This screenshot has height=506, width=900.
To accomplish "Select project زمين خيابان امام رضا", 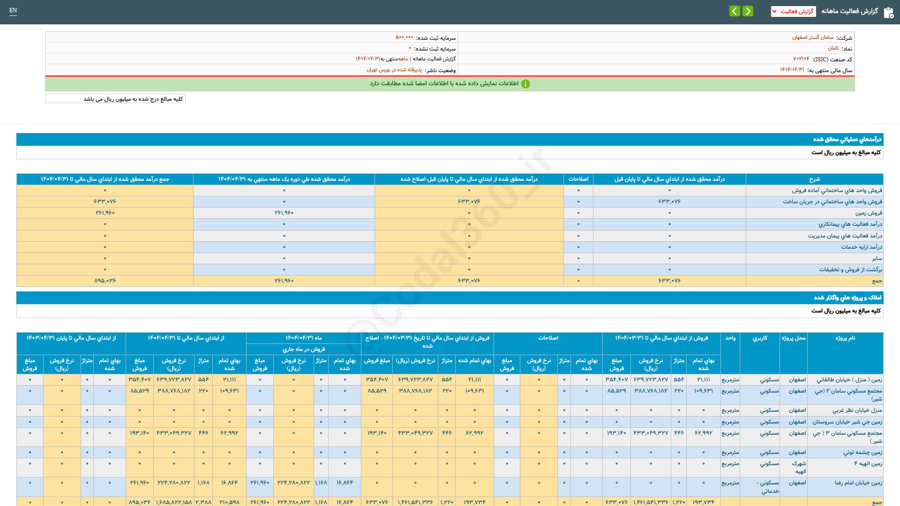I will point(858,483).
